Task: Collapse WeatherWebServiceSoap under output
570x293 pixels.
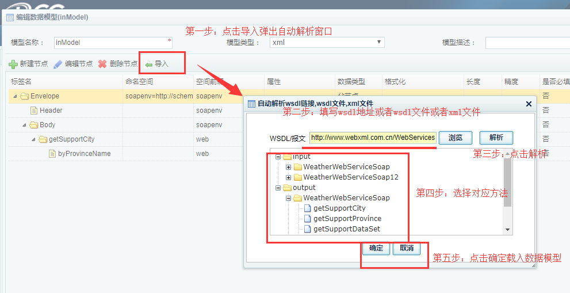Action: pos(288,199)
